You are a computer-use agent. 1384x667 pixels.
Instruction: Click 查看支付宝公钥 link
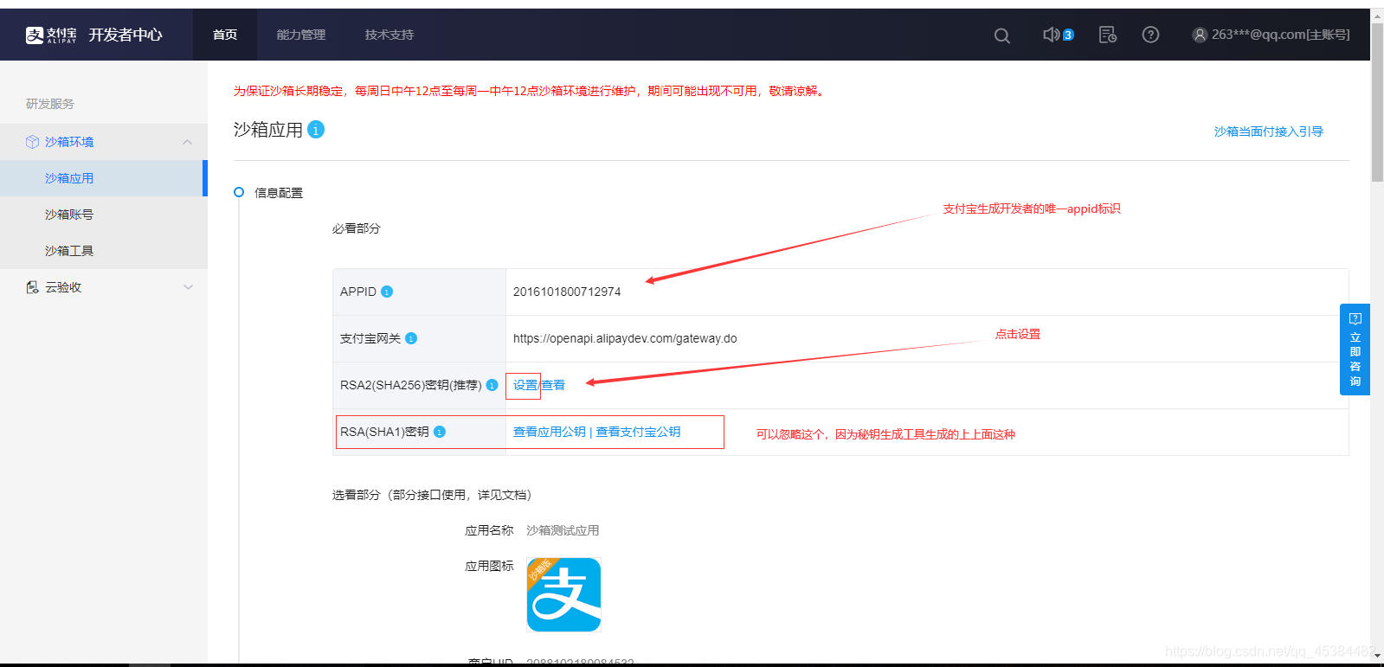tap(638, 432)
